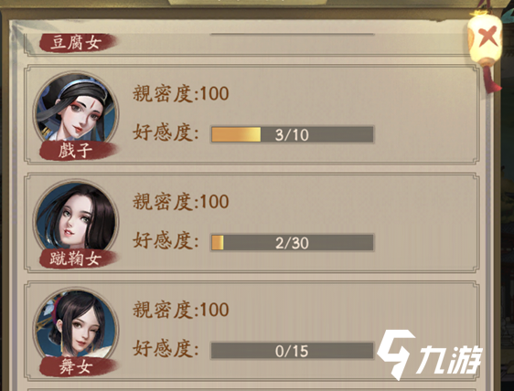The image size is (514, 391).
Task: Select the 戲子 character portrait
Action: click(76, 110)
